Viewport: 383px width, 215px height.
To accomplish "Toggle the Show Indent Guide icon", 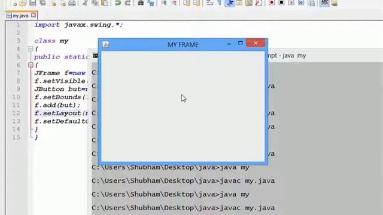I will 229,3.
